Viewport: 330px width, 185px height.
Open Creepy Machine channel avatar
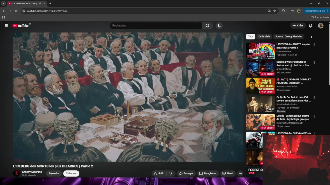point(16,173)
